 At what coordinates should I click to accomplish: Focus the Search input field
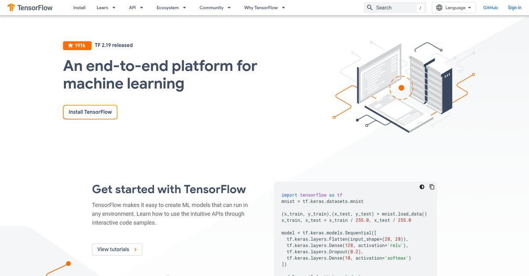[x=395, y=7]
